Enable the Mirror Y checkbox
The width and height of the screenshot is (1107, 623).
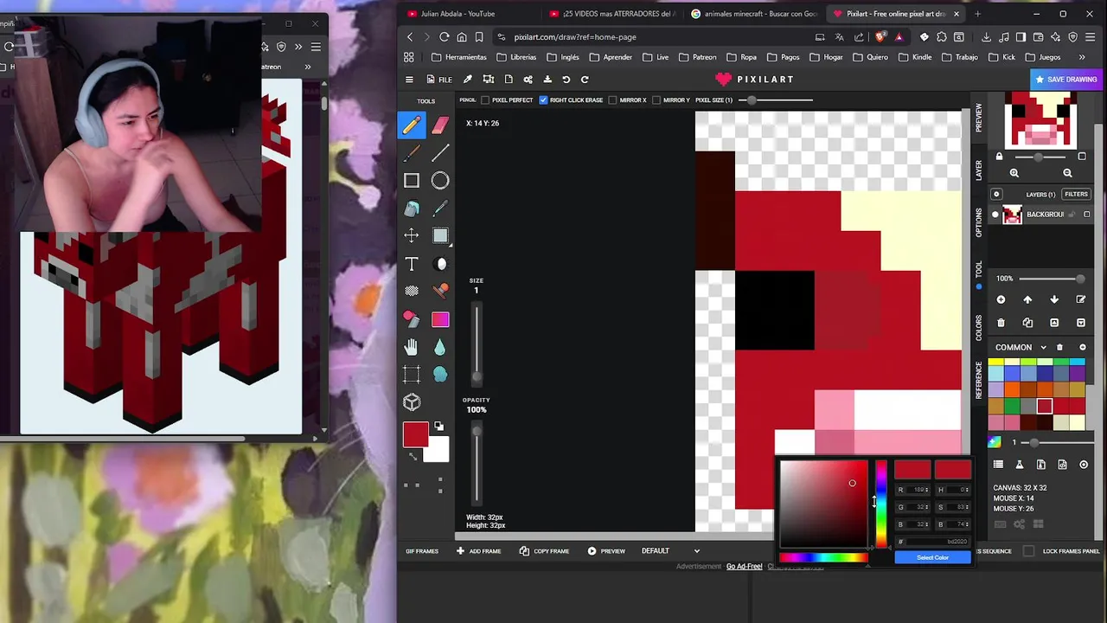coord(656,100)
